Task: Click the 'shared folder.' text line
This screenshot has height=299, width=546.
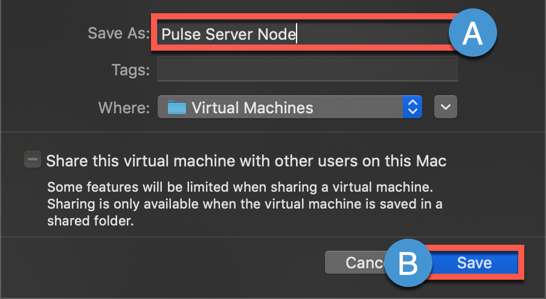Action: click(90, 221)
